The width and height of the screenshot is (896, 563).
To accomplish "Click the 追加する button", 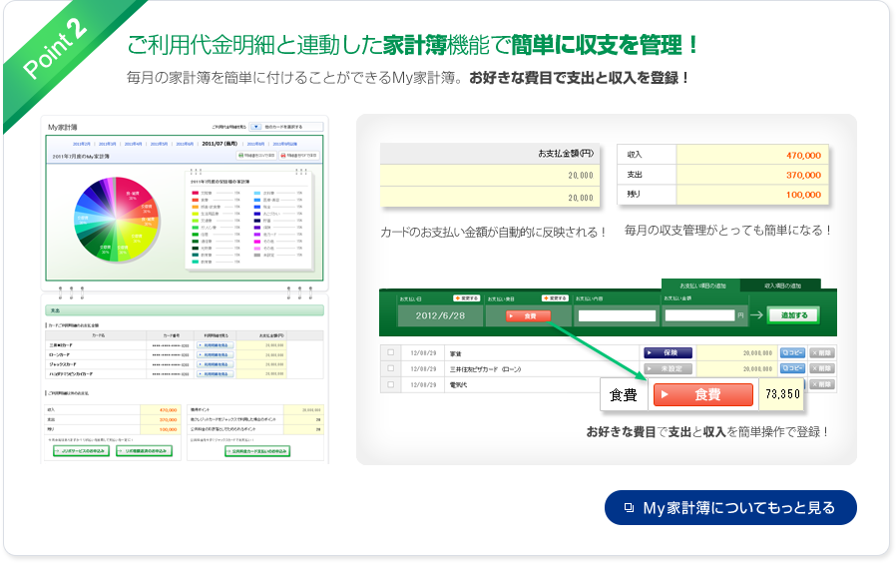I will 793,314.
